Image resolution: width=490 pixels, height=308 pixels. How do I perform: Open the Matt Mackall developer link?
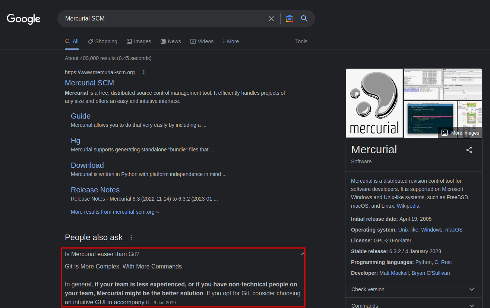point(394,273)
